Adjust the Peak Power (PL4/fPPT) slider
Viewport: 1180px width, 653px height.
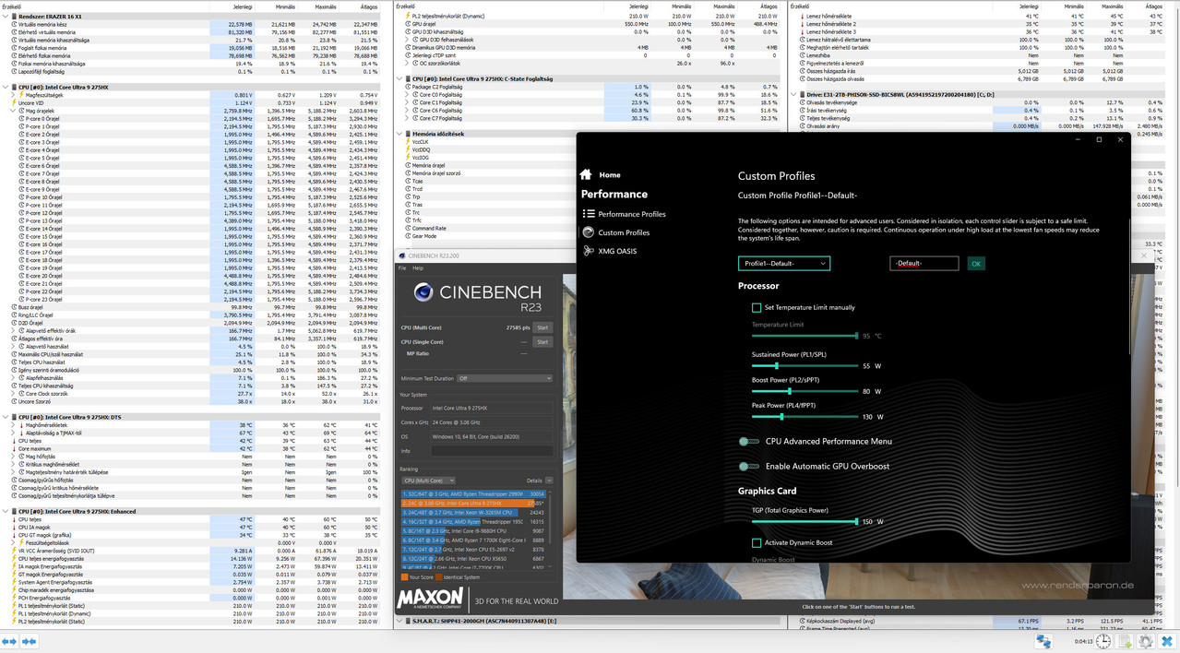pyautogui.click(x=804, y=417)
